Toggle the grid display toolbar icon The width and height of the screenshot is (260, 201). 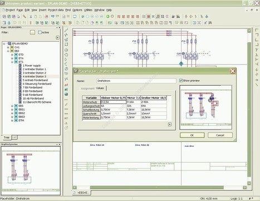tap(144, 17)
